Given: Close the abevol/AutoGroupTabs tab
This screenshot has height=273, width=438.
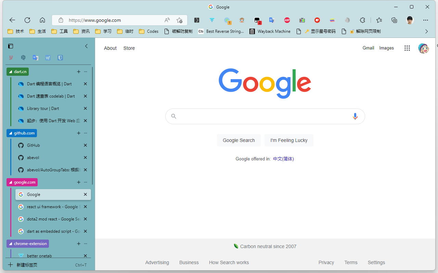Looking at the screenshot, I should coord(86,170).
